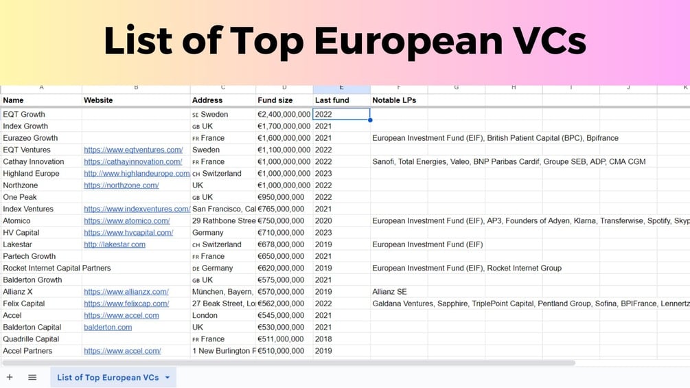The height and width of the screenshot is (388, 690).
Task: Select the EQT Growth name cell
Action: 41,115
